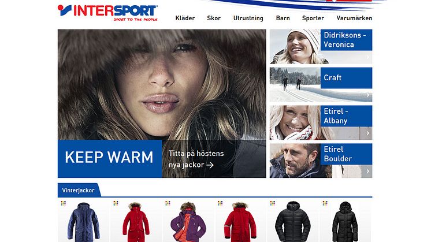Open the Varumärken menu item
431x242 pixels.
click(354, 18)
